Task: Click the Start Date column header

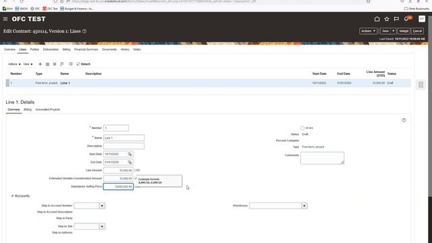Action: [319, 74]
